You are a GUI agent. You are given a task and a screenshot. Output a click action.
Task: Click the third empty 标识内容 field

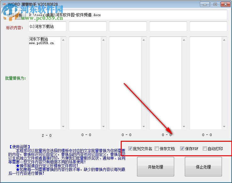[128, 26]
